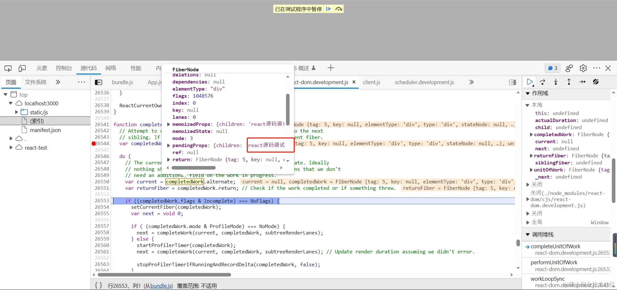The height and width of the screenshot is (290, 617).
Task: Expand the 全局 scope
Action: (x=528, y=222)
